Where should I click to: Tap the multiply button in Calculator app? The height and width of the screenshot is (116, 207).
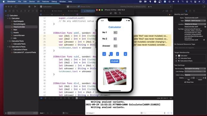125,54
